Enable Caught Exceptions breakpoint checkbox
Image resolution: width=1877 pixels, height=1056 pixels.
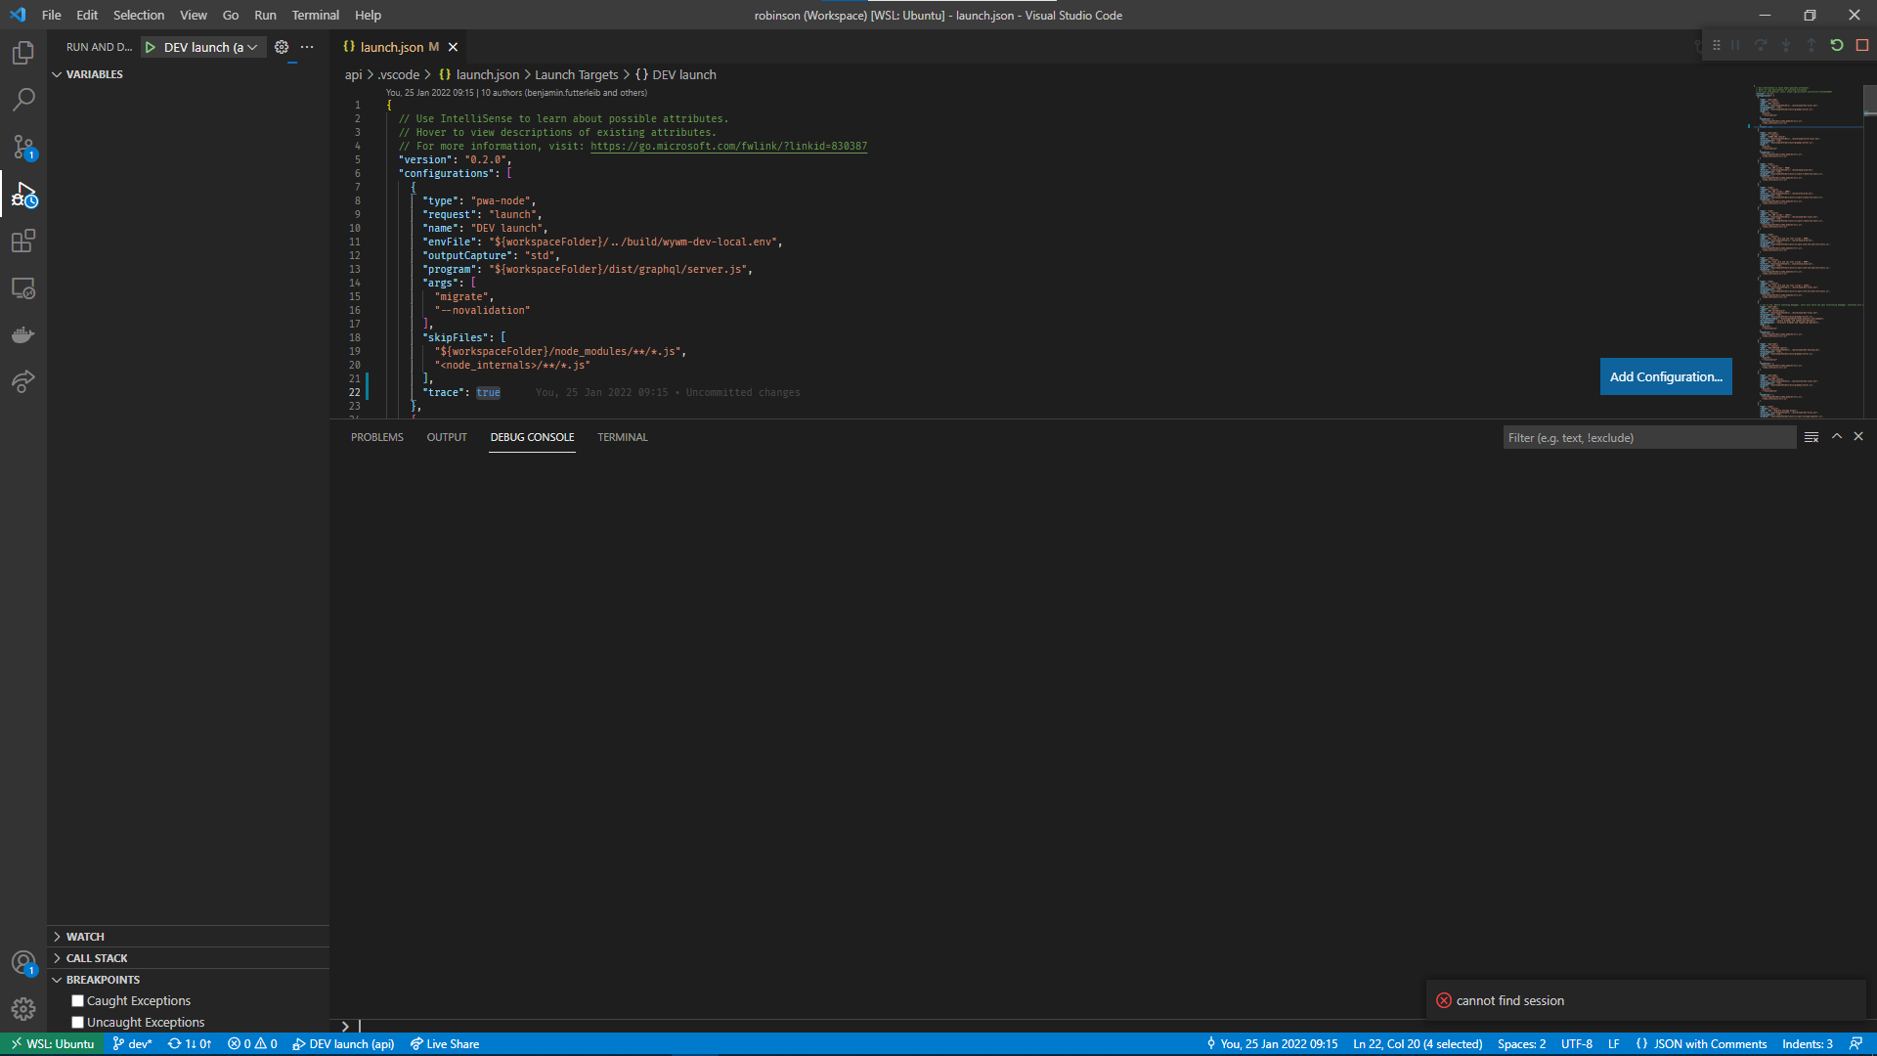pyautogui.click(x=77, y=1000)
